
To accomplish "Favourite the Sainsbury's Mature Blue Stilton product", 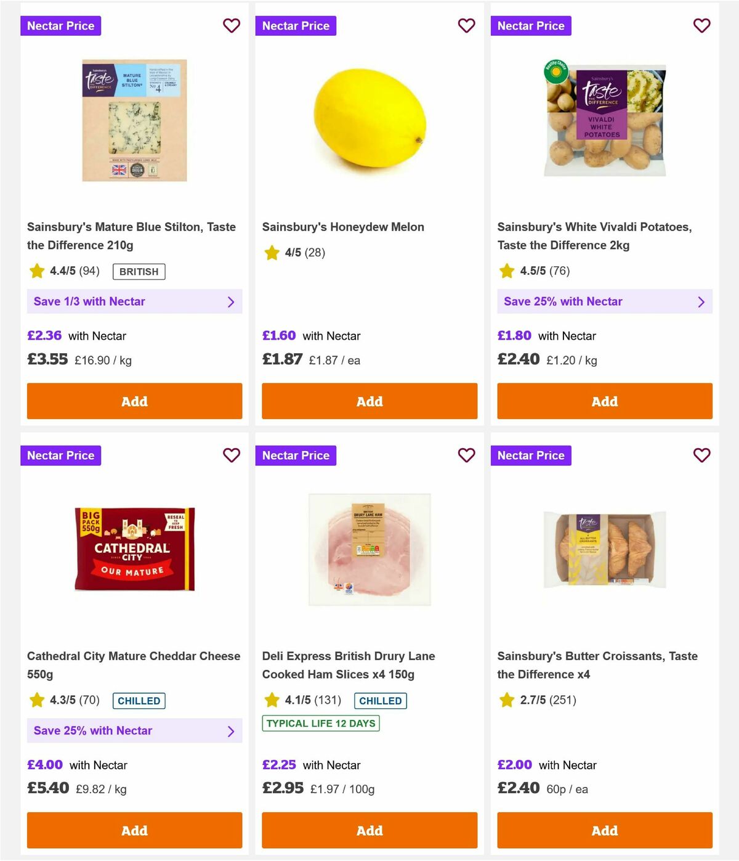I will pos(232,26).
